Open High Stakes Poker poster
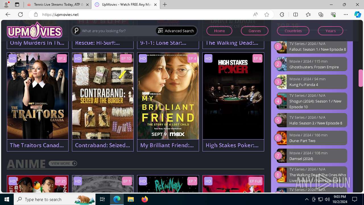Image resolution: width=364 pixels, height=205 pixels. (x=233, y=96)
